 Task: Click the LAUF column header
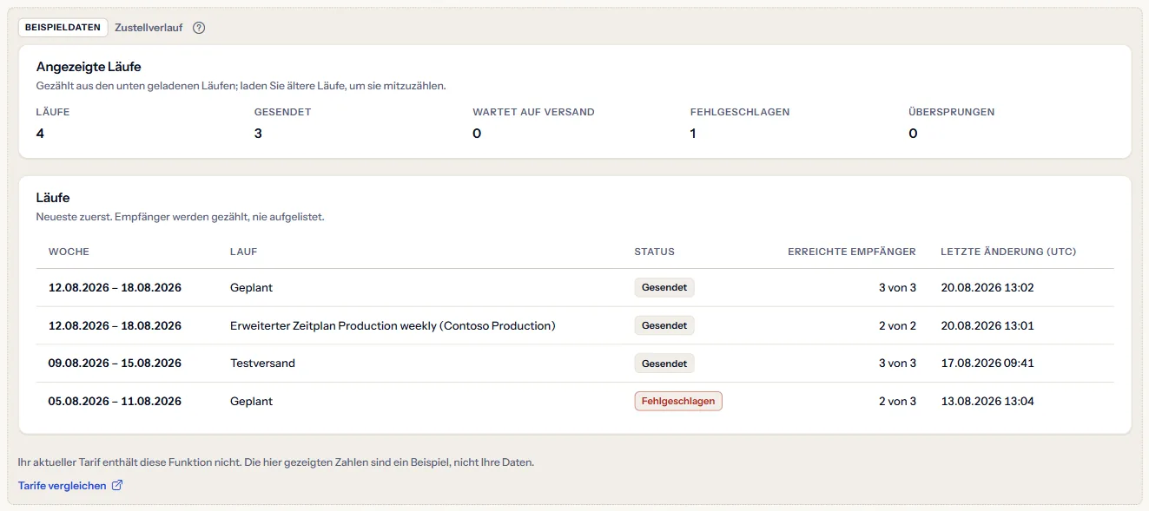pyautogui.click(x=243, y=252)
